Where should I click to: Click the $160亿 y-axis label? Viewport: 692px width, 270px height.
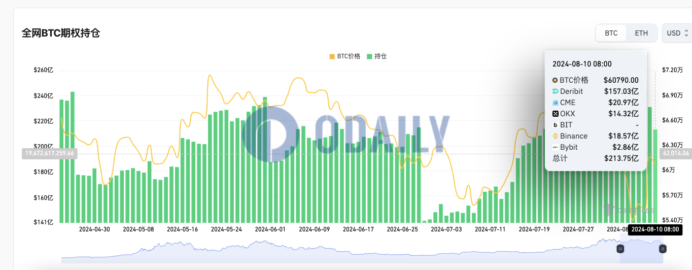point(44,197)
